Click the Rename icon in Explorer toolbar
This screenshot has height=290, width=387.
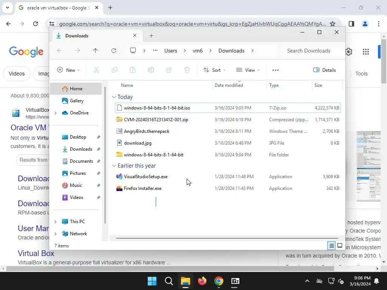(151, 70)
